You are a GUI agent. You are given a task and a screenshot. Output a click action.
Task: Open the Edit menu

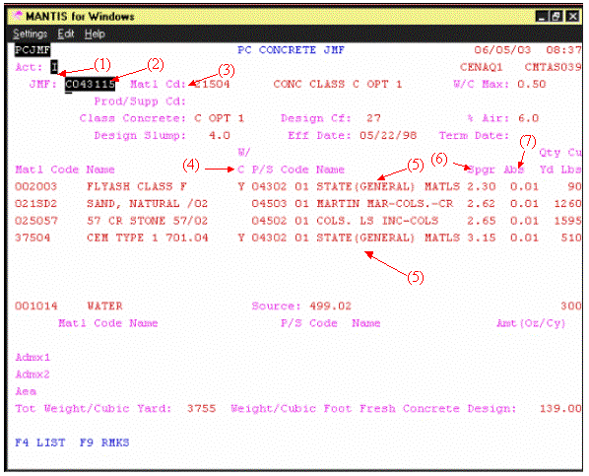(66, 34)
